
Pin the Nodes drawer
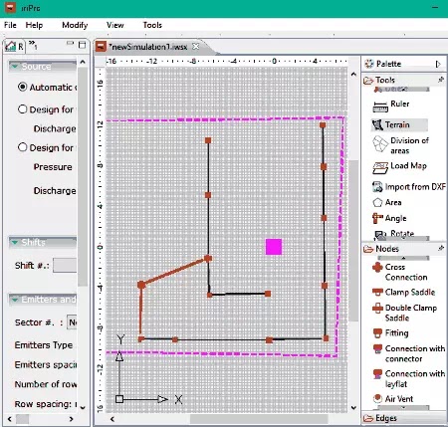[x=441, y=248]
